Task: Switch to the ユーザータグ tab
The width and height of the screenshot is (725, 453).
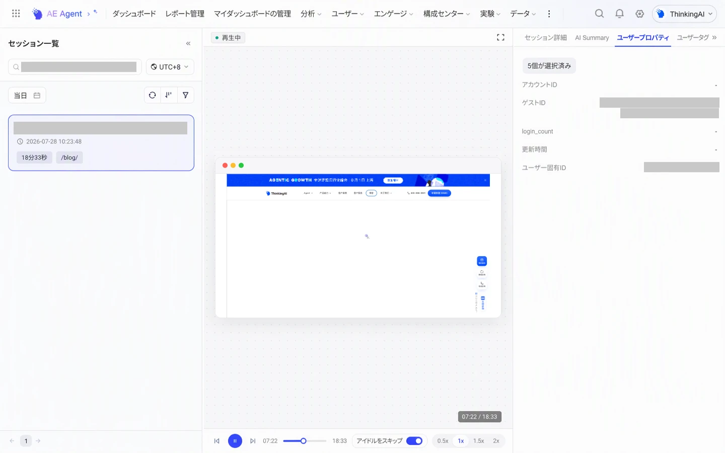Action: 692,37
